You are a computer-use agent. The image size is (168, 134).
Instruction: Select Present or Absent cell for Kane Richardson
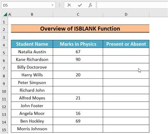(x=126, y=59)
